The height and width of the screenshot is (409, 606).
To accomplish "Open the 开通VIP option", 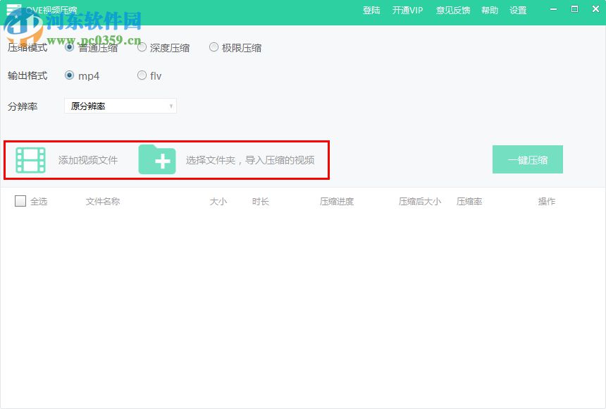I will point(407,10).
